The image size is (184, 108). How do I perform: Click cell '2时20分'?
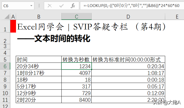point(39,100)
